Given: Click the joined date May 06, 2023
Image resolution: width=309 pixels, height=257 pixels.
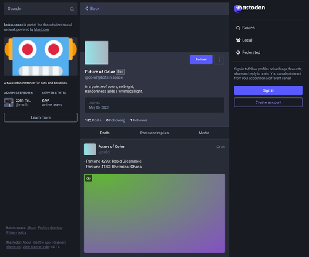Looking at the screenshot, I should point(99,107).
